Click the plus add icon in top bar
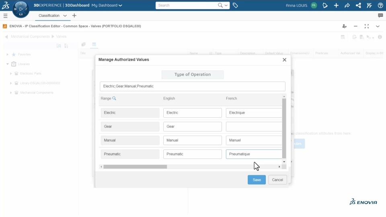The height and width of the screenshot is (217, 386). coord(336,5)
